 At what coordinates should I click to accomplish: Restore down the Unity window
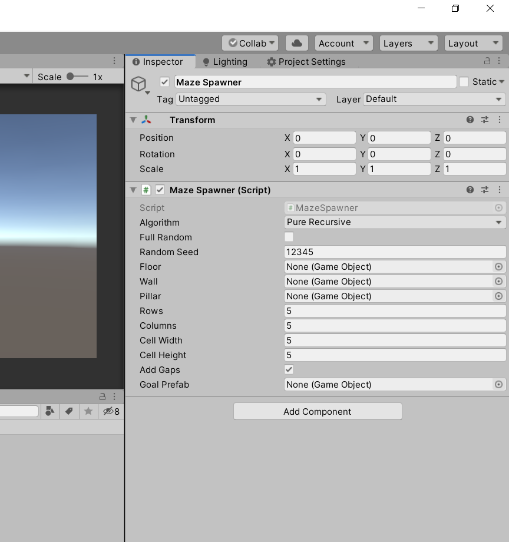point(455,8)
